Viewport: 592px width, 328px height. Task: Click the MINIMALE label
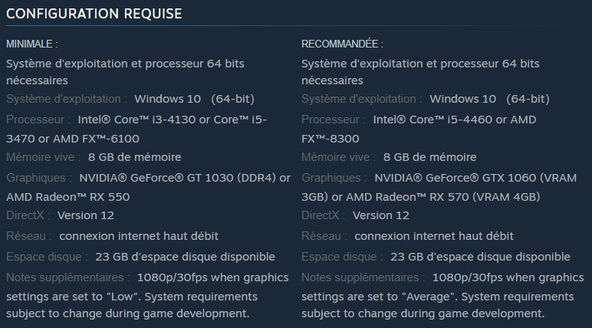point(32,44)
